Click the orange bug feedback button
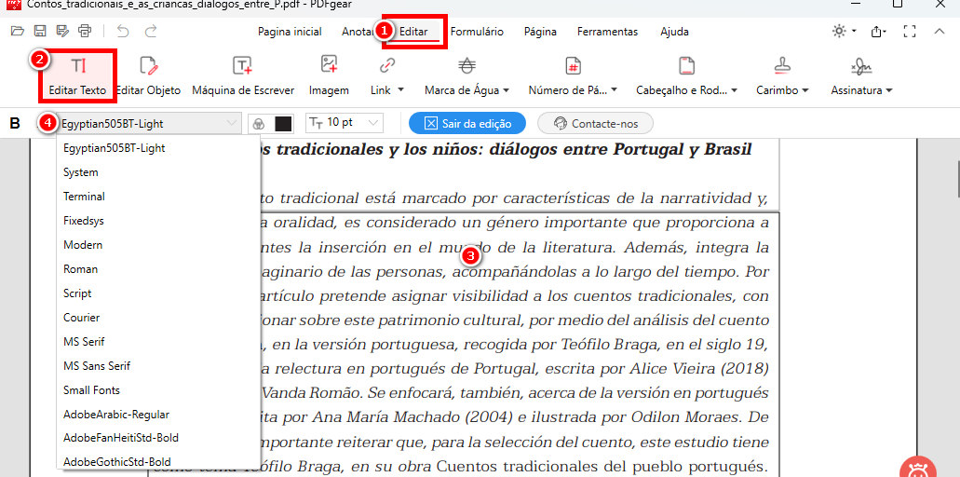Image resolution: width=960 pixels, height=477 pixels. (x=918, y=468)
